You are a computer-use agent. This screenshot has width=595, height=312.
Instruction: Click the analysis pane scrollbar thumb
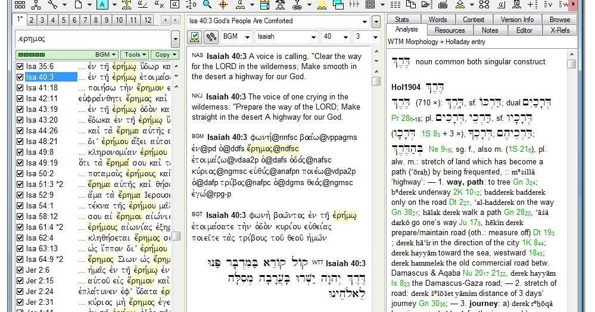tap(571, 63)
